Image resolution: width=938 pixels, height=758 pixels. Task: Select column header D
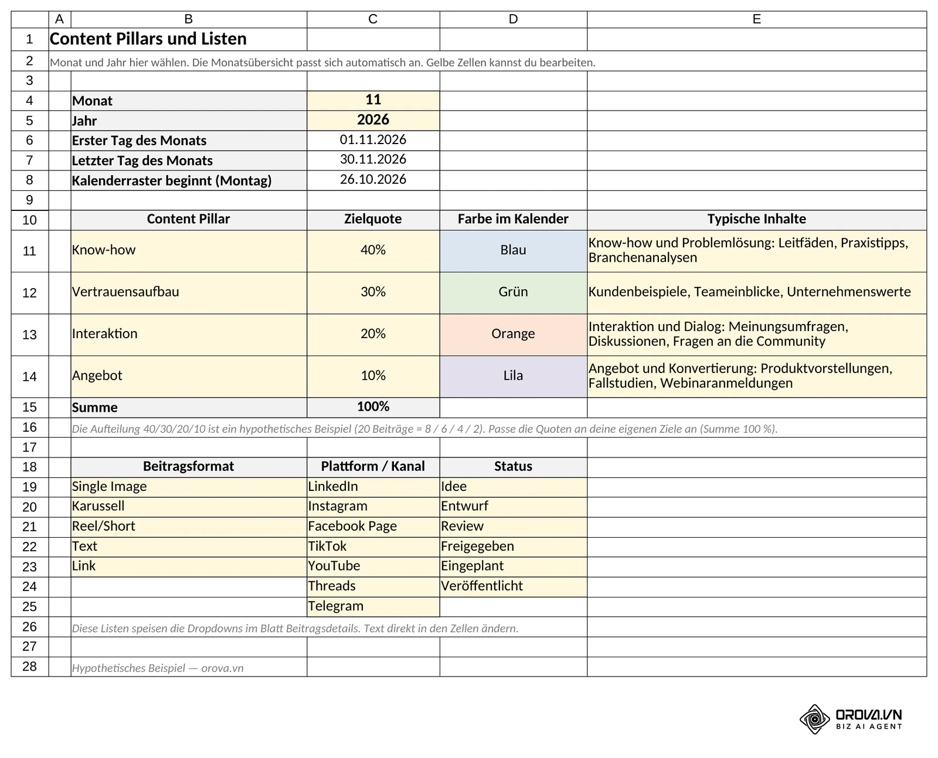pos(513,19)
